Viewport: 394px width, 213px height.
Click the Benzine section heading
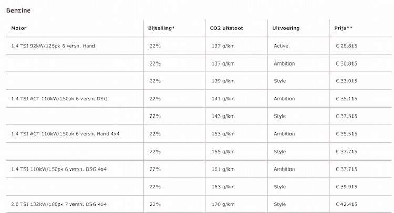tap(18, 10)
